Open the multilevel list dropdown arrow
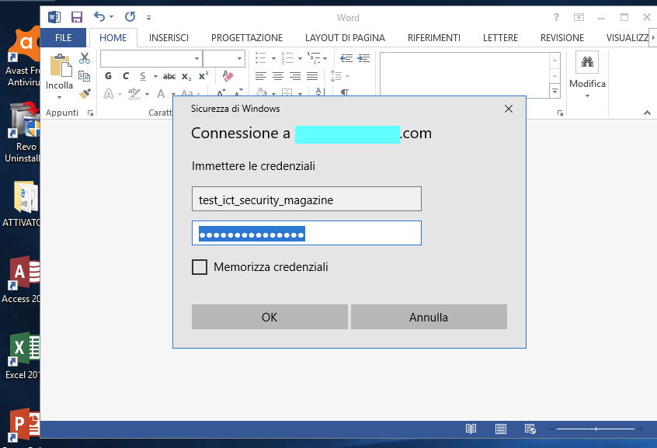The height and width of the screenshot is (448, 657). [325, 59]
